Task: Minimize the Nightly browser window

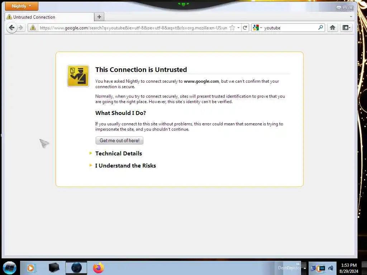Action: [338, 8]
